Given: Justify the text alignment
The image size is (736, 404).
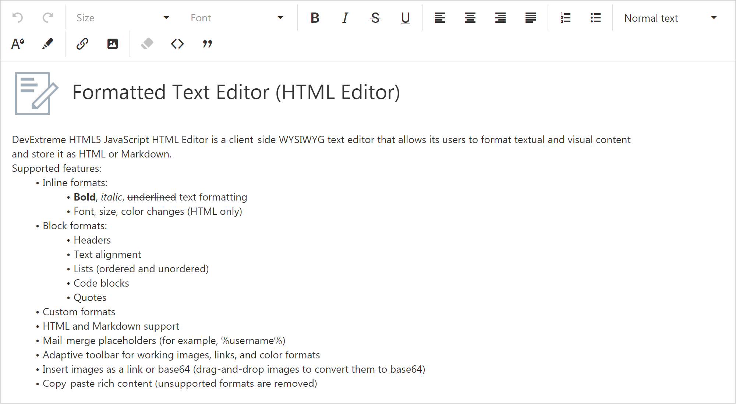Looking at the screenshot, I should pos(531,18).
